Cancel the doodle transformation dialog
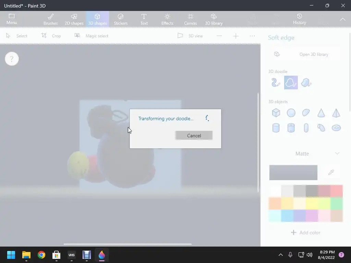The height and width of the screenshot is (263, 351). 194,136
